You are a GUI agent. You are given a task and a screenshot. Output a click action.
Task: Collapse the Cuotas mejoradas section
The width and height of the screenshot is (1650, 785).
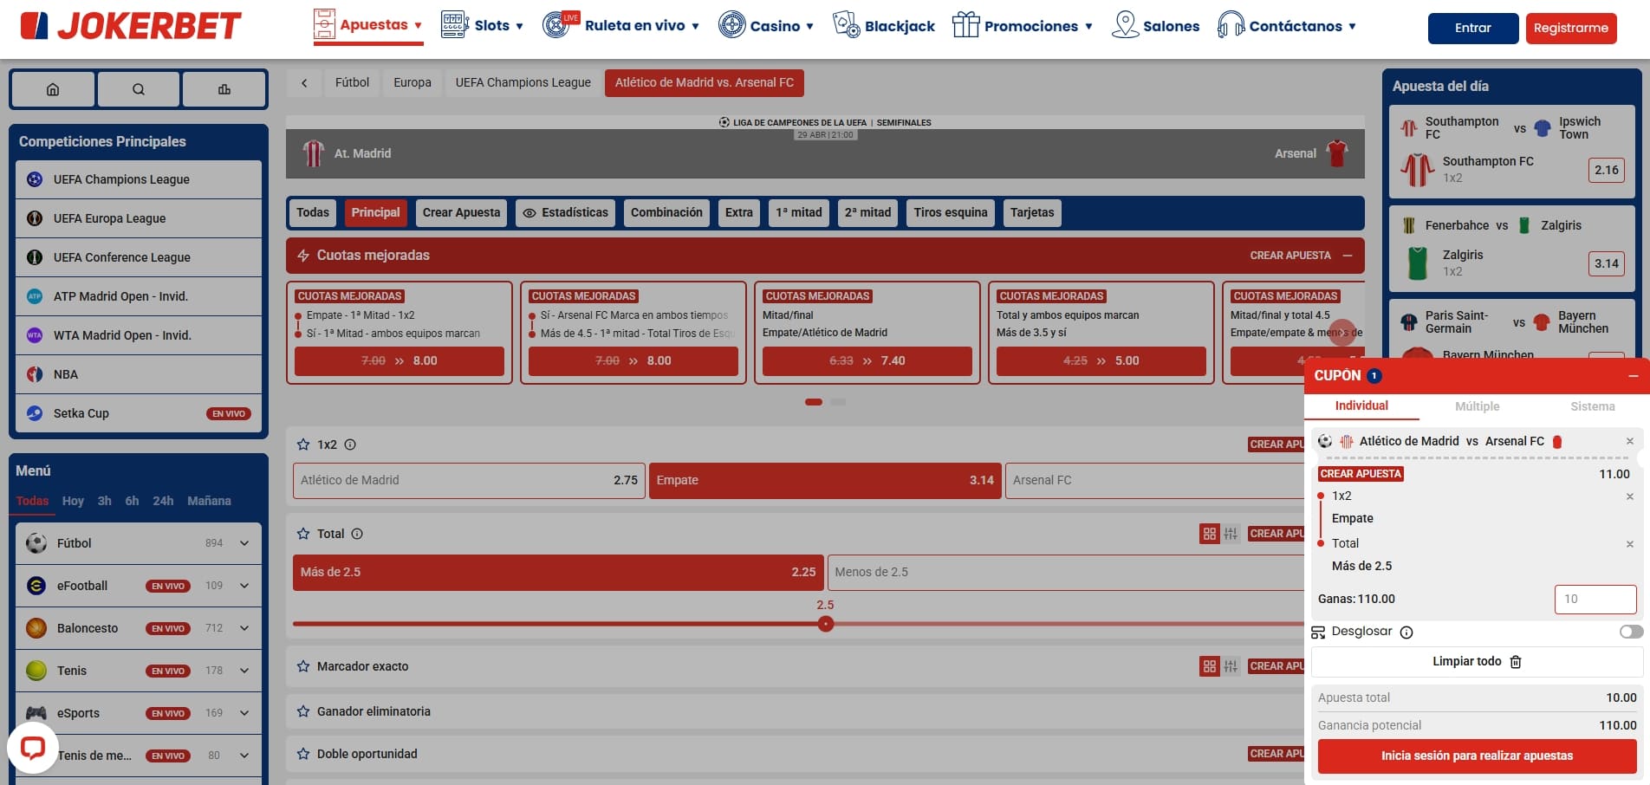1348,256
